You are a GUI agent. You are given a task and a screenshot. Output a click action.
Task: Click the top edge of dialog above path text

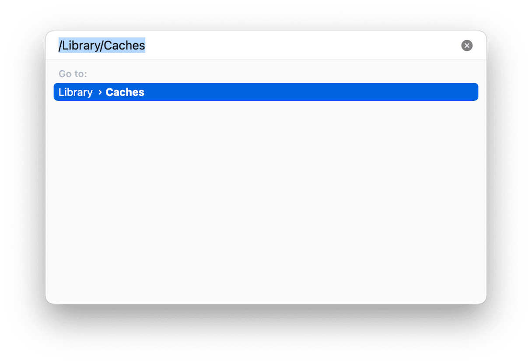click(x=266, y=33)
